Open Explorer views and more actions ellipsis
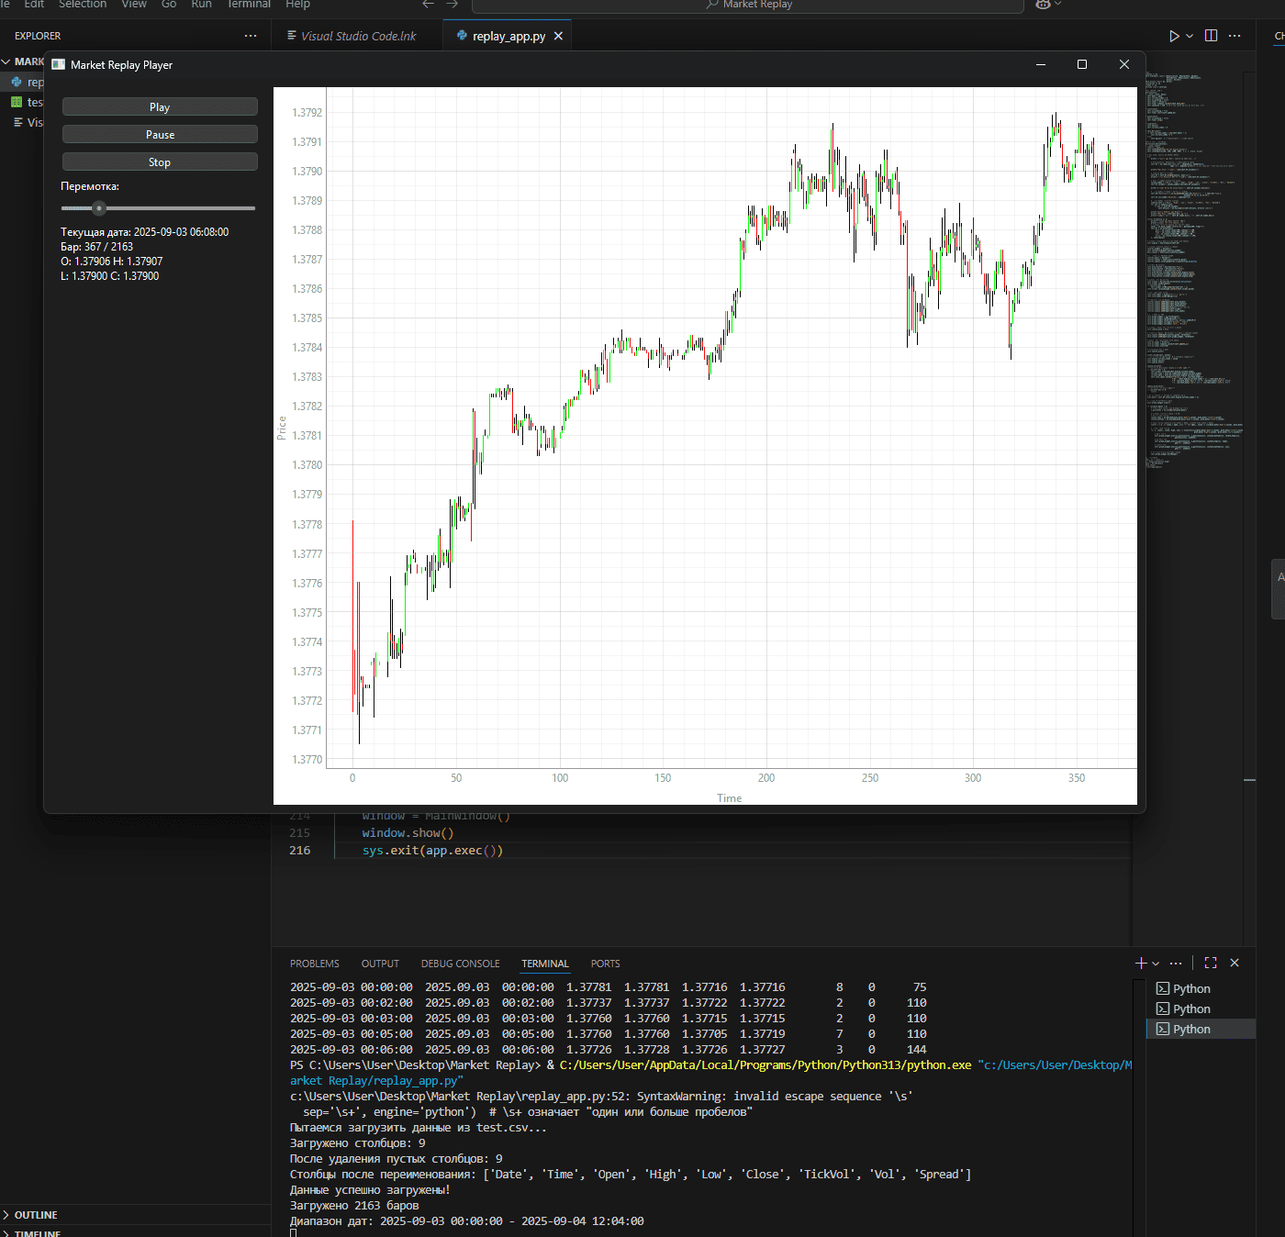Viewport: 1285px width, 1237px height. pos(251,36)
